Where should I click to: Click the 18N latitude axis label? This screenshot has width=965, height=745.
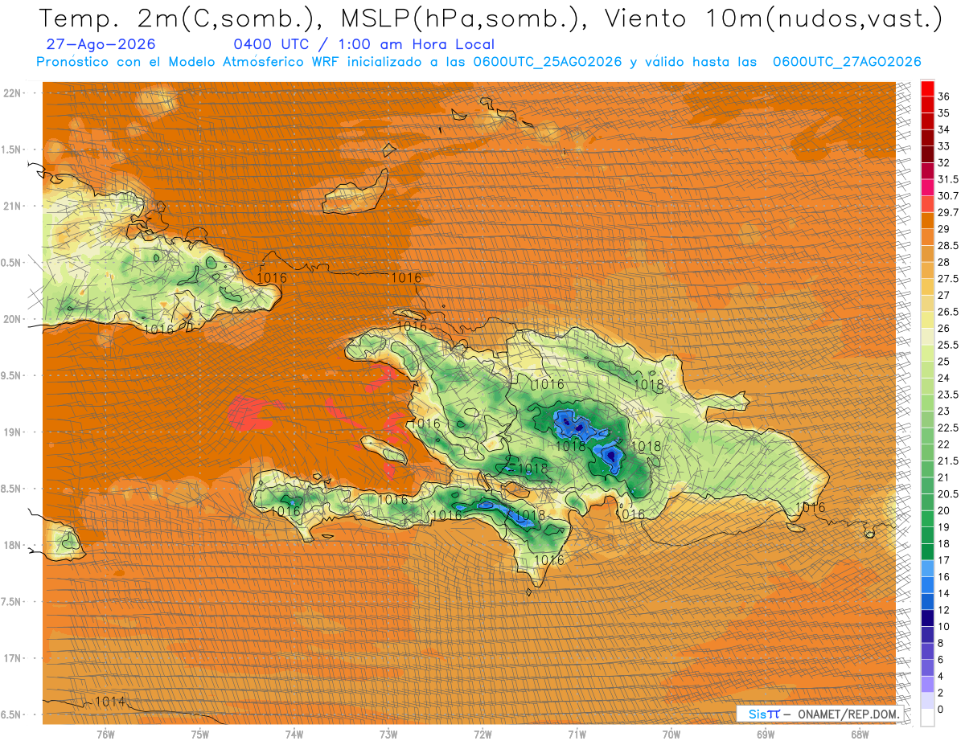(13, 545)
